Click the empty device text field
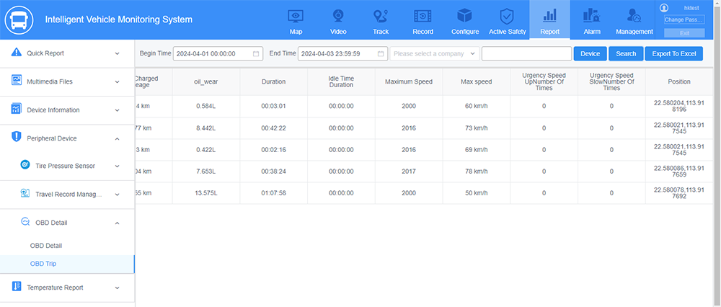The width and height of the screenshot is (721, 307). [x=526, y=54]
